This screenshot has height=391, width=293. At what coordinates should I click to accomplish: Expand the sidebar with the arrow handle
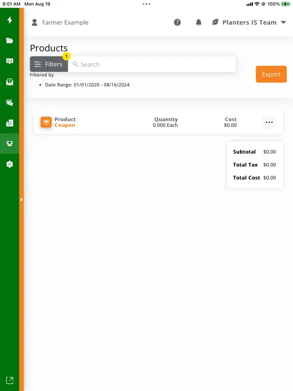click(x=21, y=200)
